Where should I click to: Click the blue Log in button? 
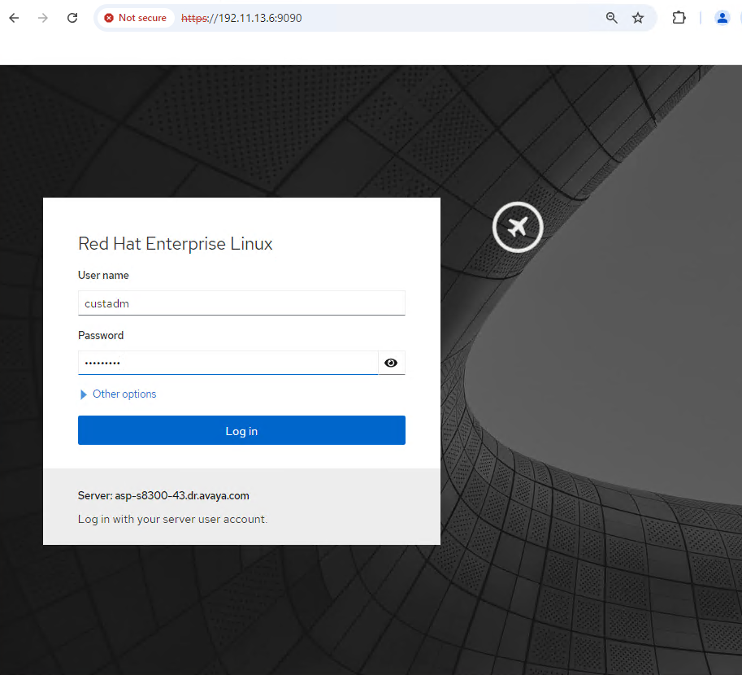241,430
